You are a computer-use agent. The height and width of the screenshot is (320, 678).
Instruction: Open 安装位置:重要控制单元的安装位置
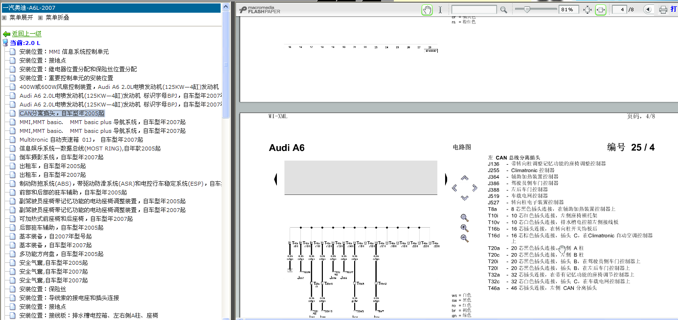[x=67, y=78]
